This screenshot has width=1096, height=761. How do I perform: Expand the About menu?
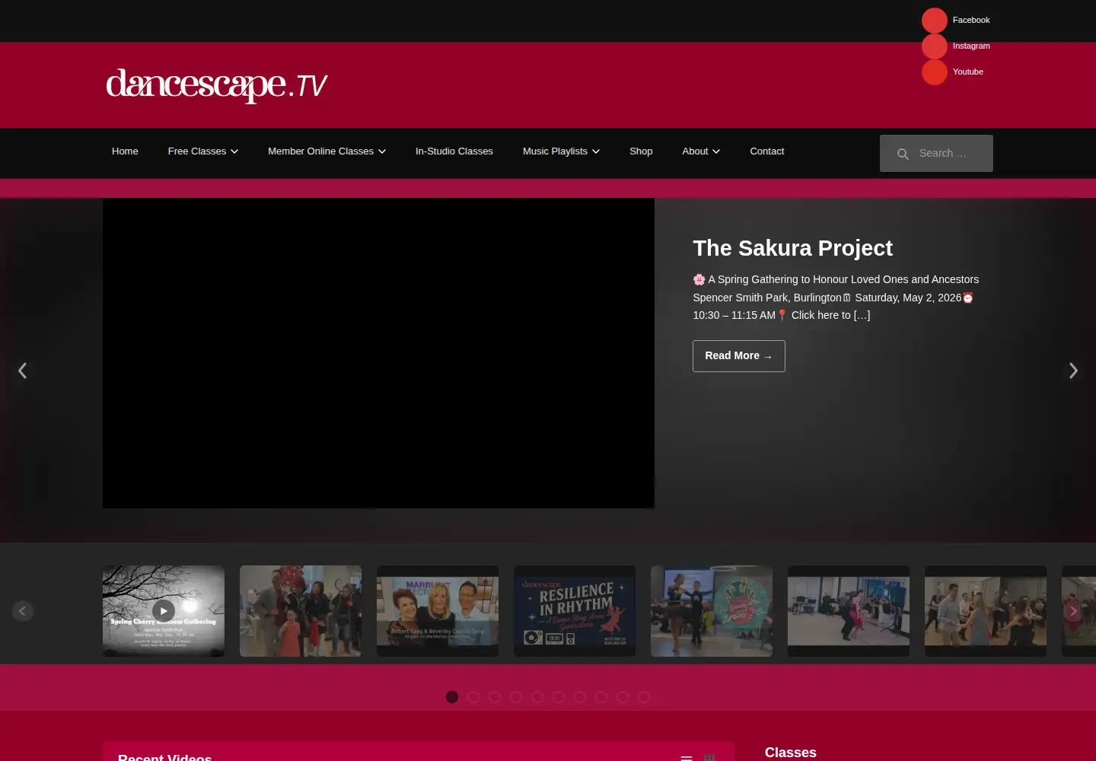pyautogui.click(x=701, y=151)
